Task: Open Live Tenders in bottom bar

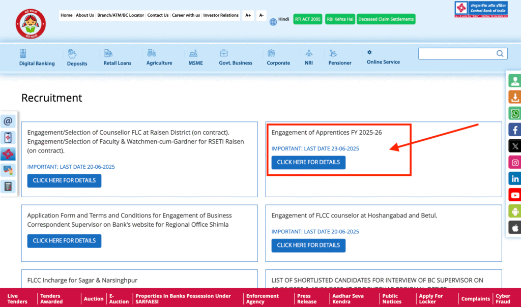Action: click(17, 299)
